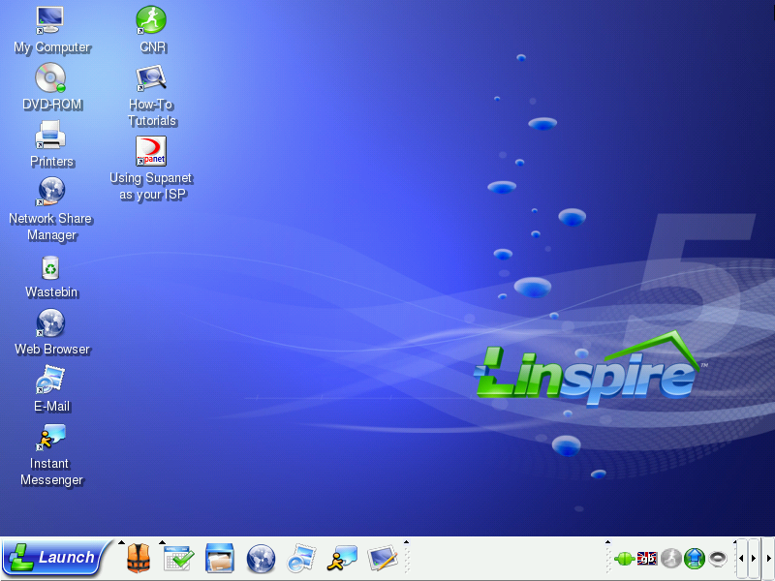Open the Launch menu
The height and width of the screenshot is (581, 775).
click(52, 558)
